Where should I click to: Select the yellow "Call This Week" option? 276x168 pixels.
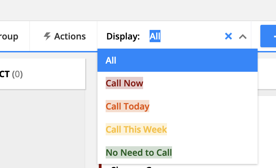click(x=136, y=130)
